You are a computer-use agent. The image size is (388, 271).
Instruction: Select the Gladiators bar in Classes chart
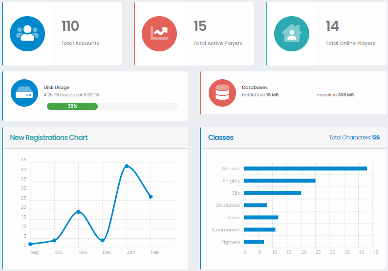click(255, 205)
